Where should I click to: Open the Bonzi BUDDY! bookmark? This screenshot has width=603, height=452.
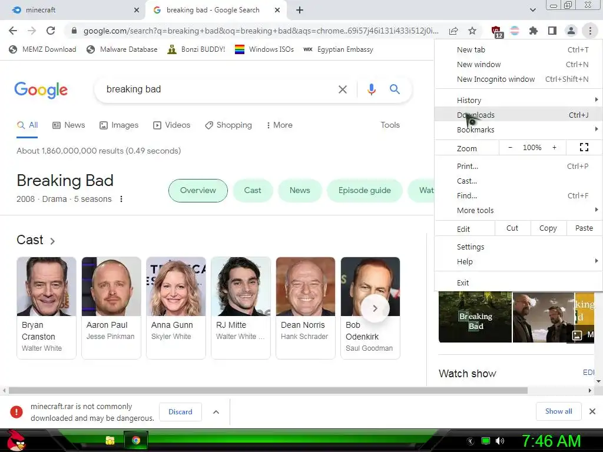pyautogui.click(x=196, y=49)
